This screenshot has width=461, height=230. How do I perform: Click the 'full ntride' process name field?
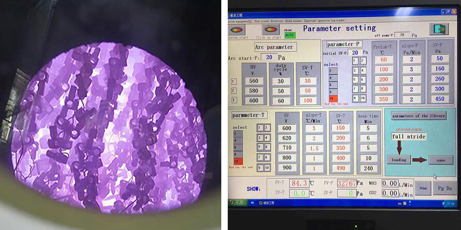pyautogui.click(x=409, y=137)
